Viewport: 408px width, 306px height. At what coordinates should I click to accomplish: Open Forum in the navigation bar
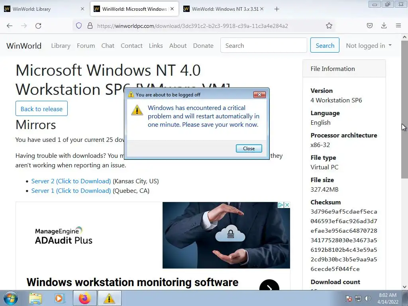(86, 45)
